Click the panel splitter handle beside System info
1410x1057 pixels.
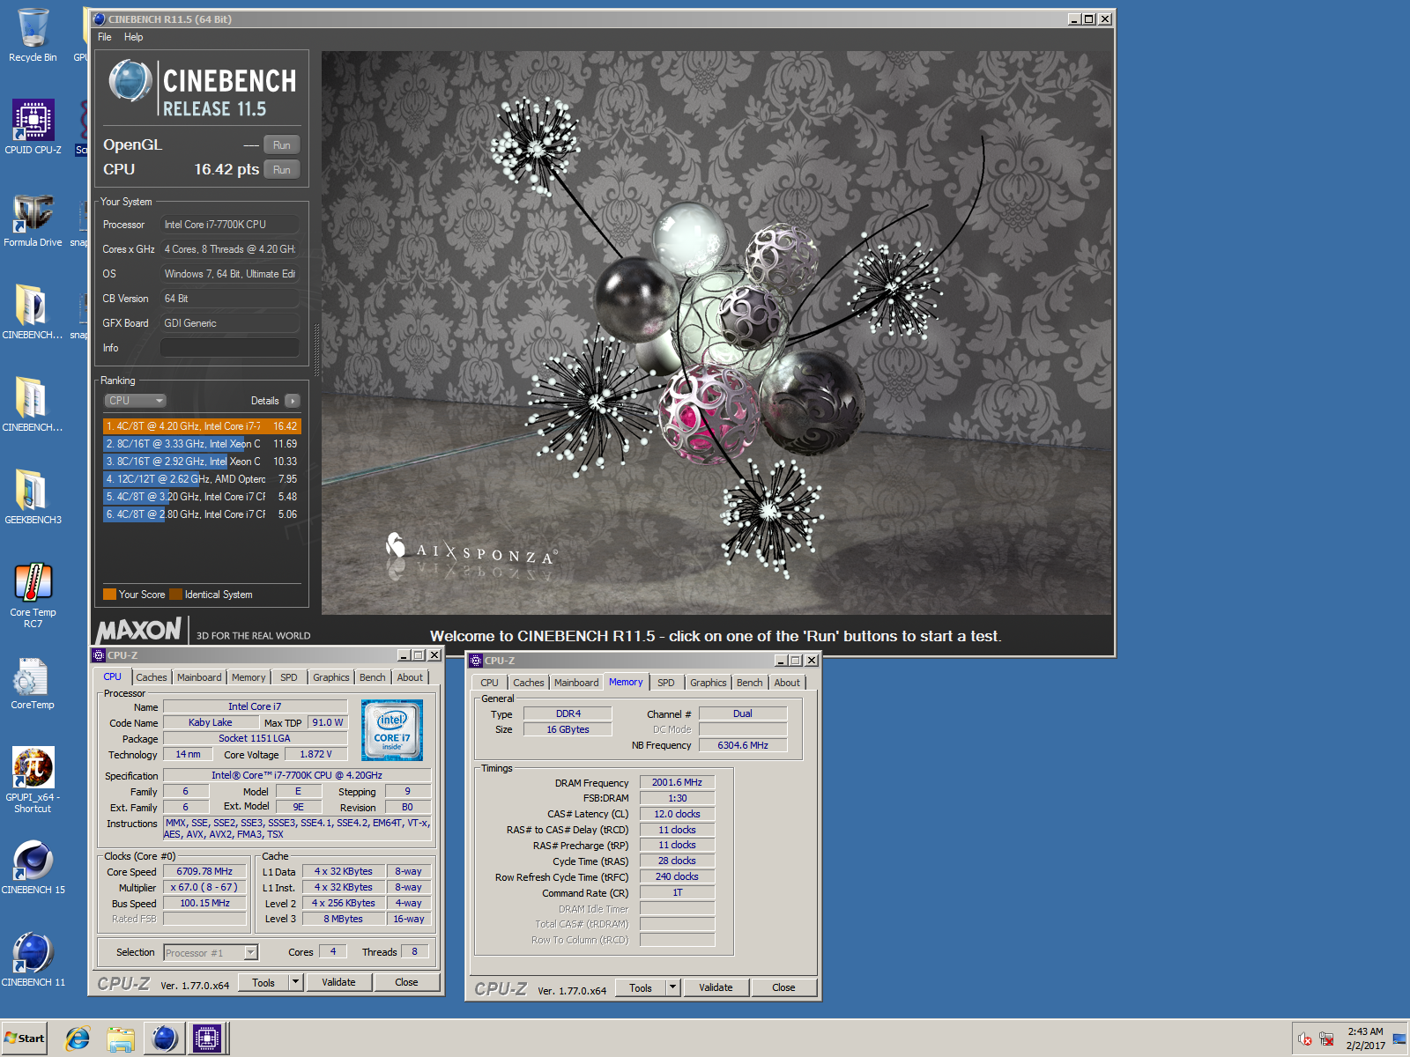coord(316,350)
